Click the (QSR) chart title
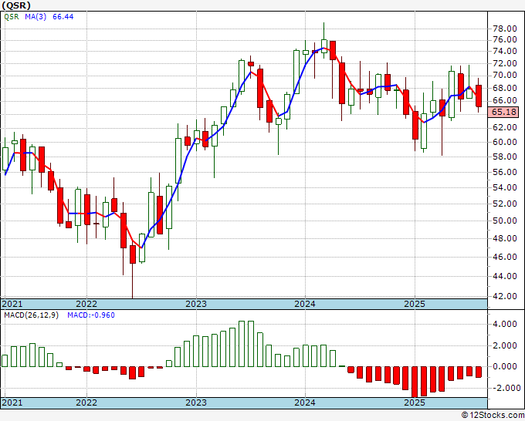The width and height of the screenshot is (525, 421). pyautogui.click(x=16, y=5)
